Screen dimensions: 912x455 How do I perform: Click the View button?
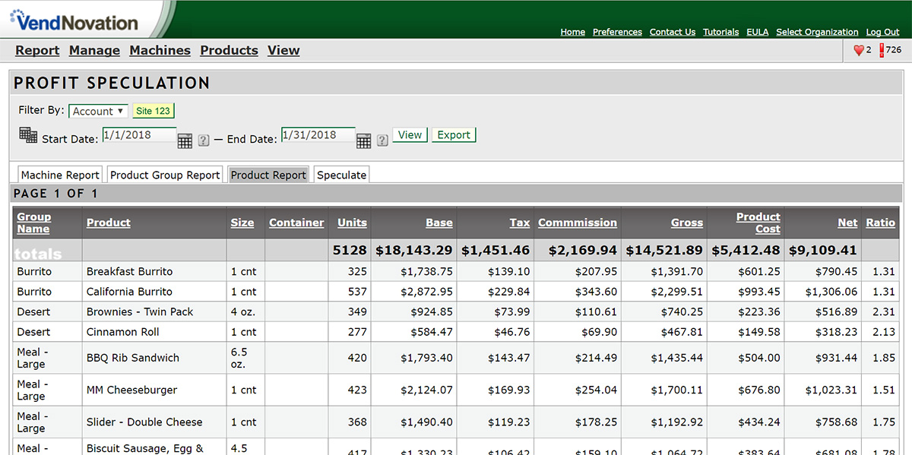(410, 134)
